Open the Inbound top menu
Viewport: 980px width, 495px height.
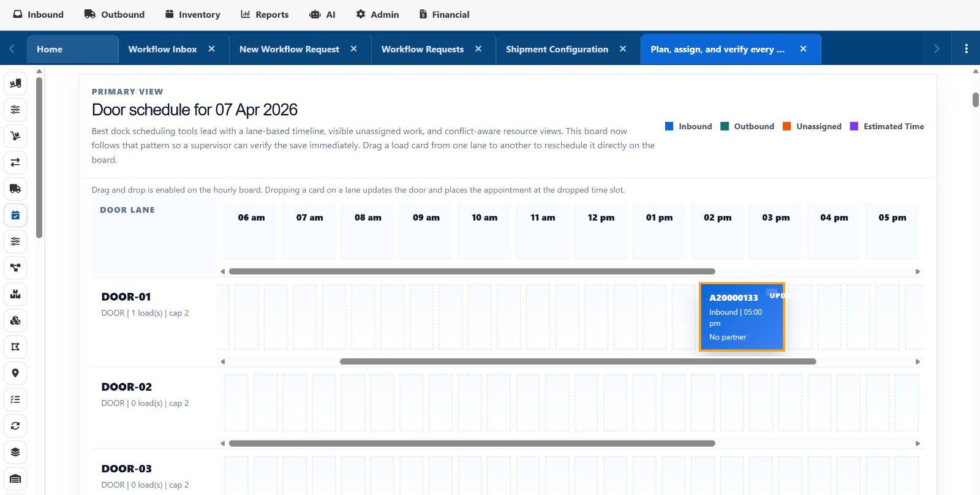[38, 15]
